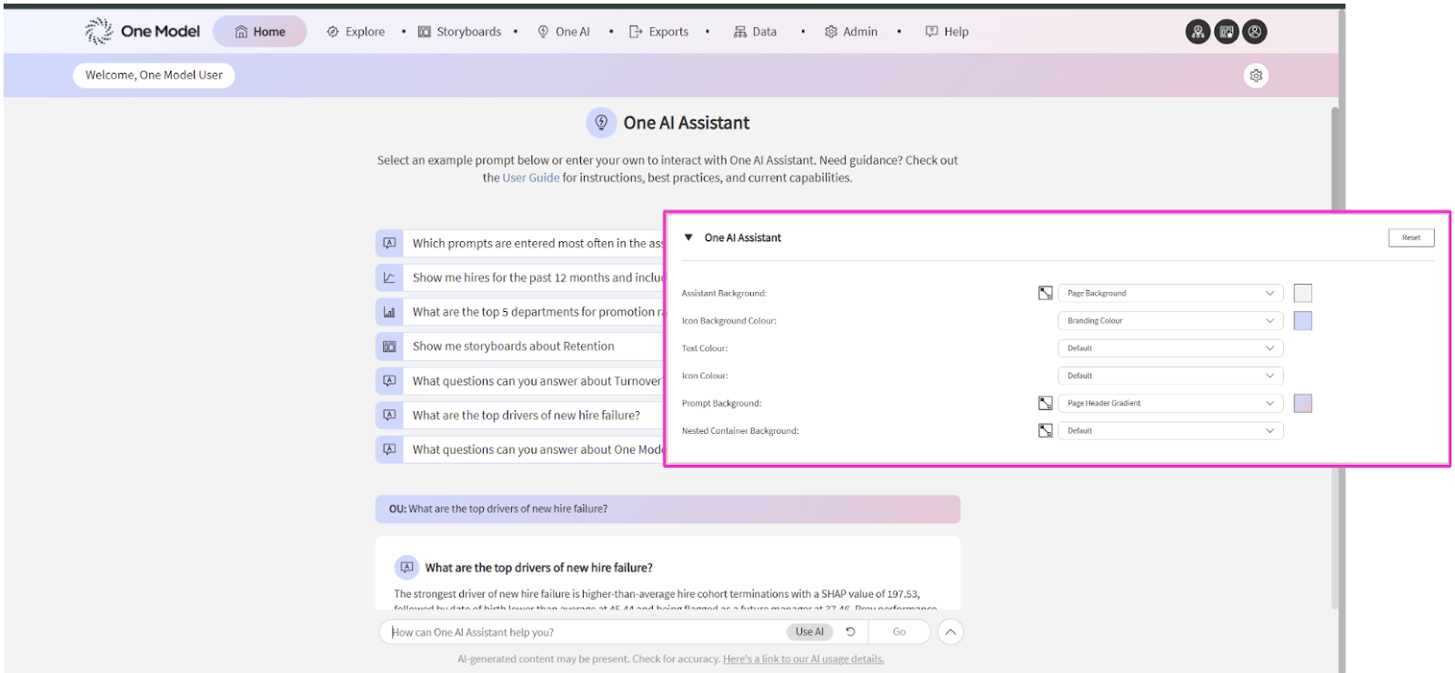Open the Text Colour dropdown

click(x=1169, y=348)
